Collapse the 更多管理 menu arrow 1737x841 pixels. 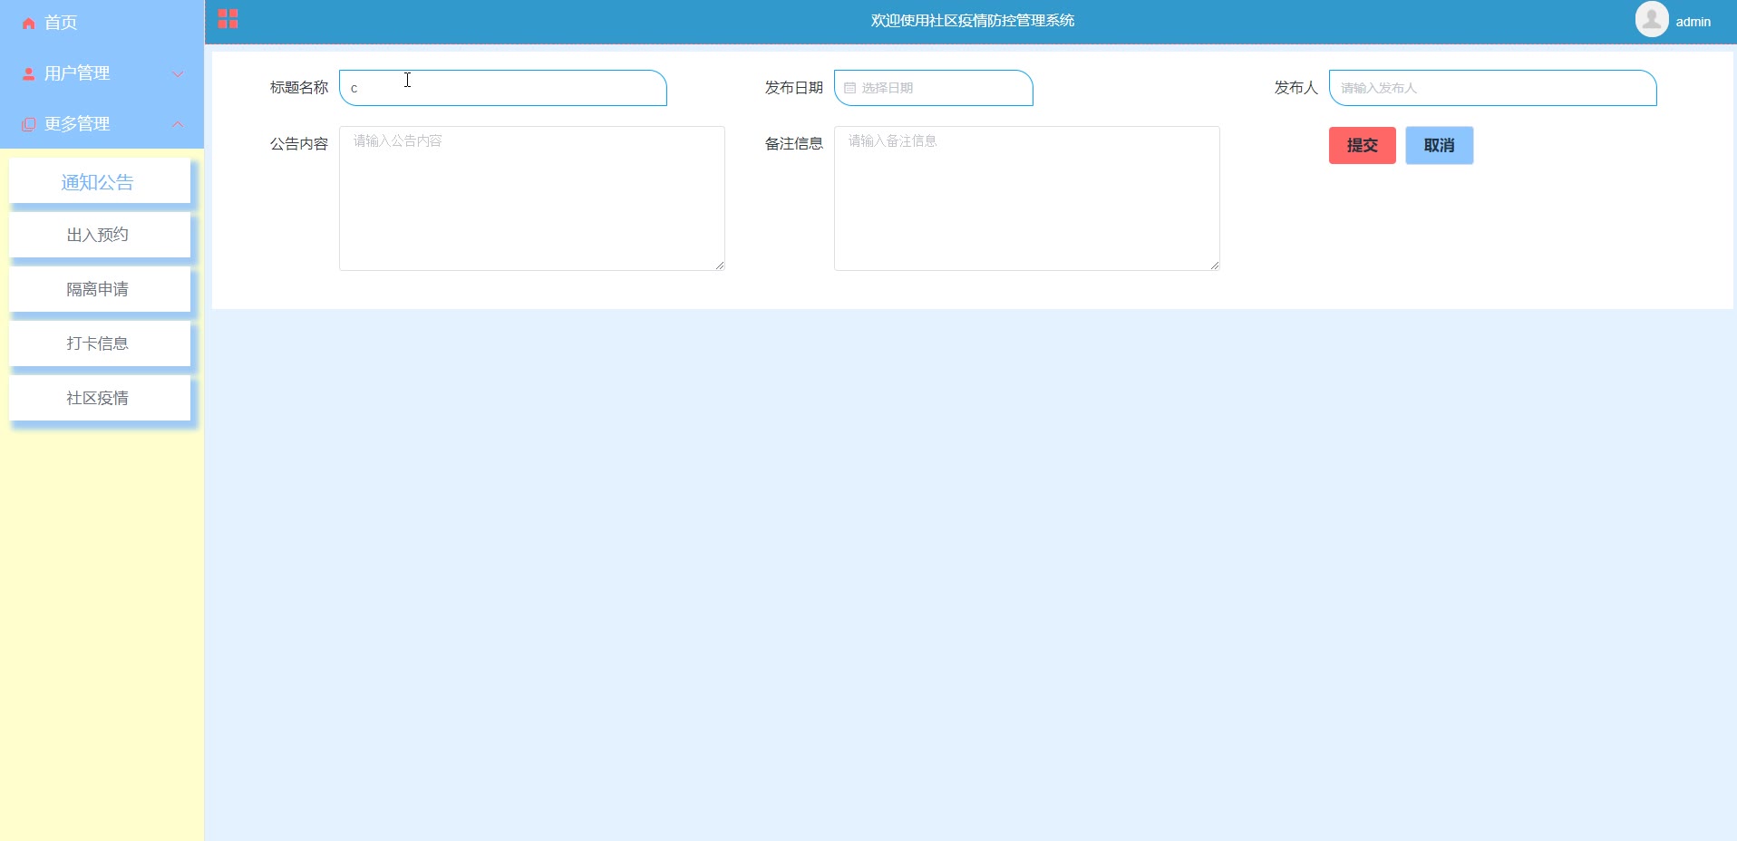178,124
